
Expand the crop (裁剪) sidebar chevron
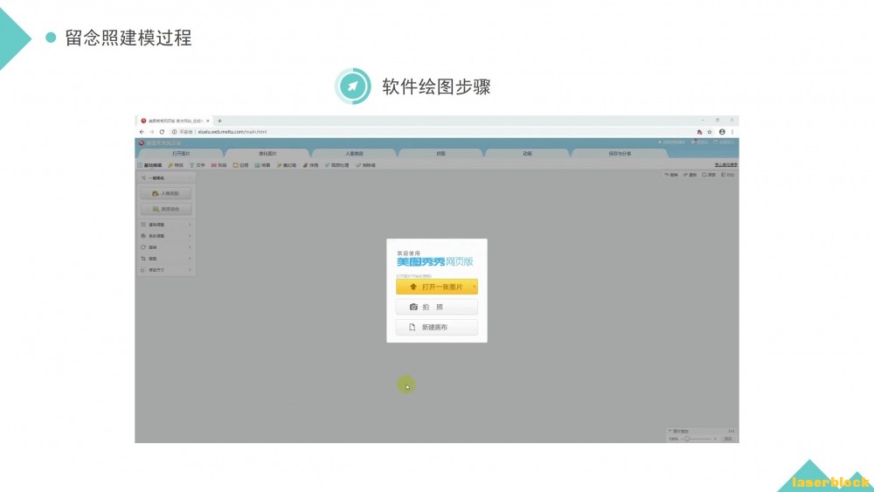pos(190,259)
